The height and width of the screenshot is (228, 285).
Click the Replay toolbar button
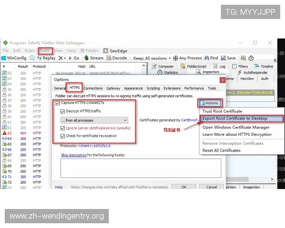pyautogui.click(x=46, y=58)
